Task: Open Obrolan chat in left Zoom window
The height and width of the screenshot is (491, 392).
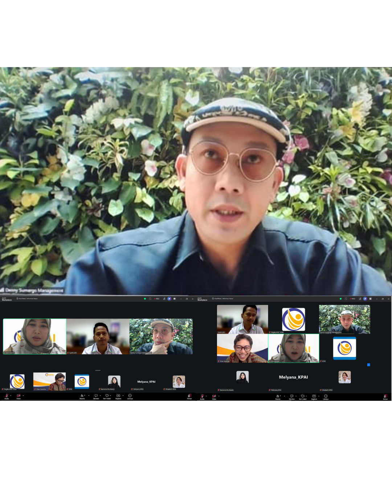Action: click(96, 396)
